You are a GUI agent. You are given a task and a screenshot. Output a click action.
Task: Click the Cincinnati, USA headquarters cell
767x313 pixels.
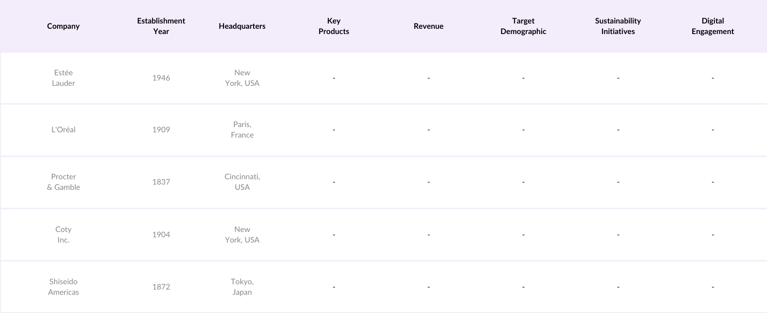[242, 182]
